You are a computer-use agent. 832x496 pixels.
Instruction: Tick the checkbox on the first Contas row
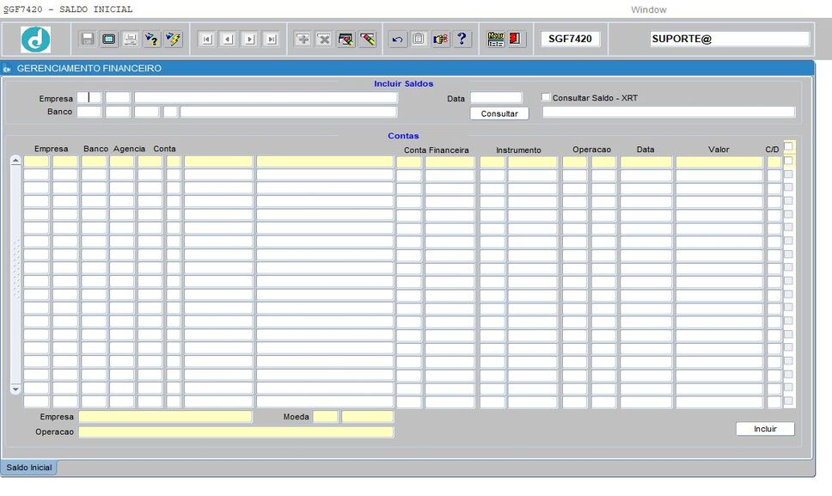[x=788, y=160]
